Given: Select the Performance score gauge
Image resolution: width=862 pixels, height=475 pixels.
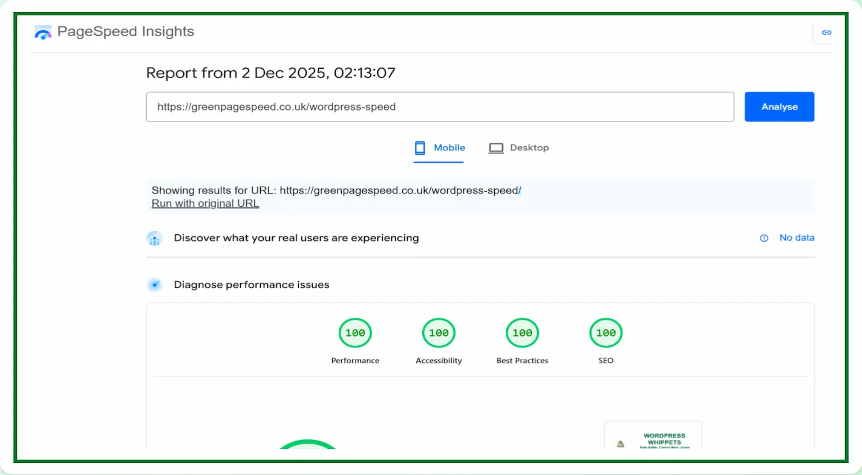Looking at the screenshot, I should 355,333.
